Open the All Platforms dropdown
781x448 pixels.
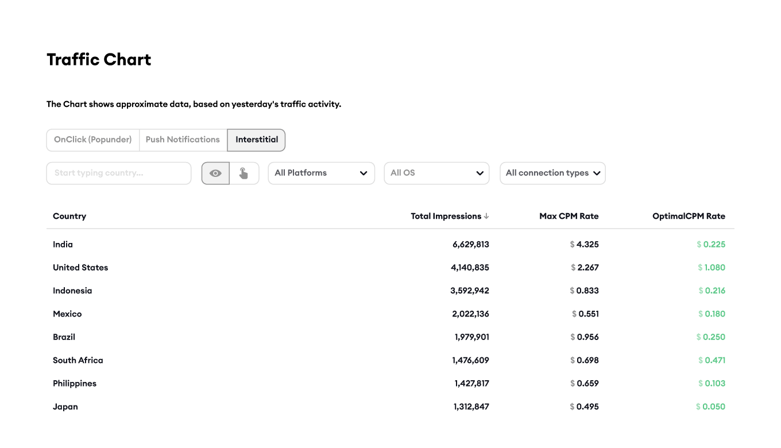pyautogui.click(x=321, y=173)
